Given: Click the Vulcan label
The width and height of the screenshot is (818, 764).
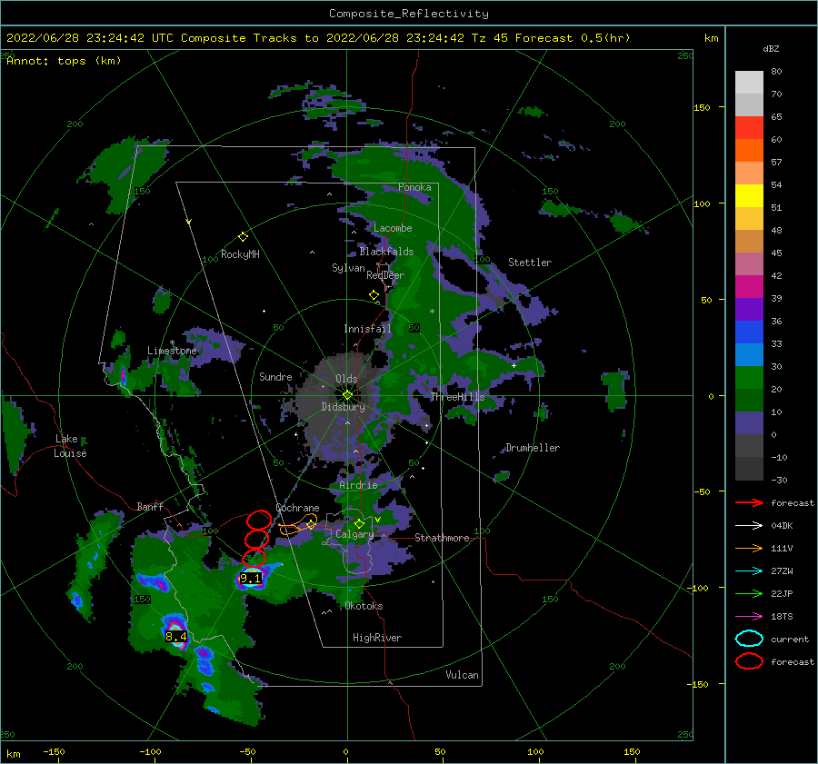Looking at the screenshot, I should pos(462,675).
